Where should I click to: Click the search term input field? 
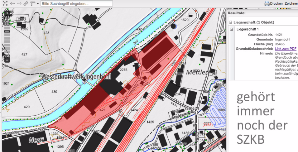[x=76, y=4]
